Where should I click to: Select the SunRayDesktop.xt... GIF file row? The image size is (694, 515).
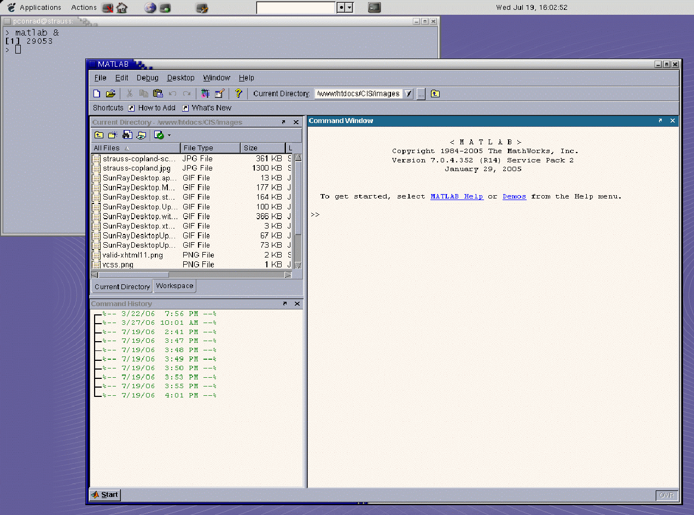(192, 226)
